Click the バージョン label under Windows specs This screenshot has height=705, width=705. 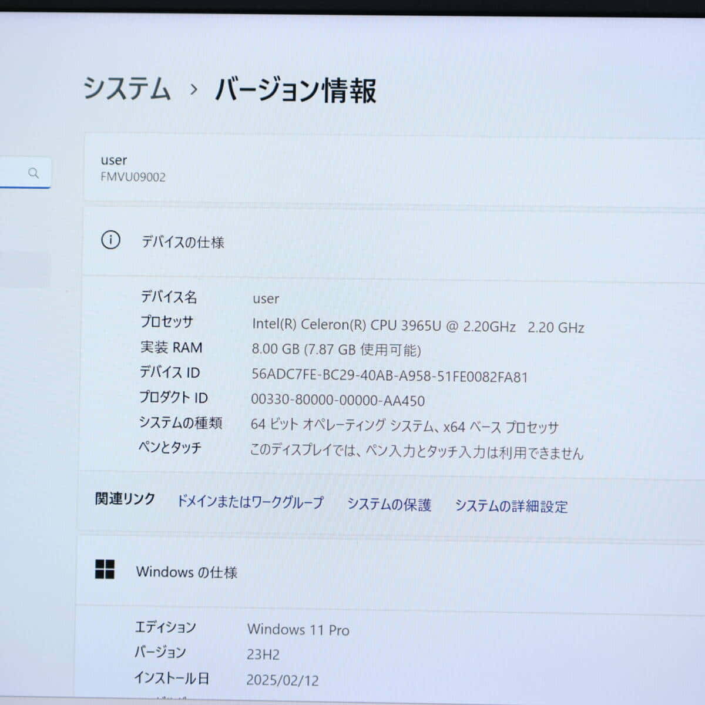160,652
